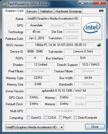The image size is (108, 134).
Task: Toggle the CUDA checkbox
Action: pyautogui.click(x=45, y=117)
